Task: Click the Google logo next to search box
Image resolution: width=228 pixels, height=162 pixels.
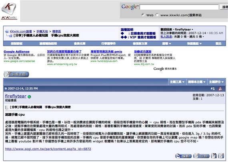Action: point(130,7)
